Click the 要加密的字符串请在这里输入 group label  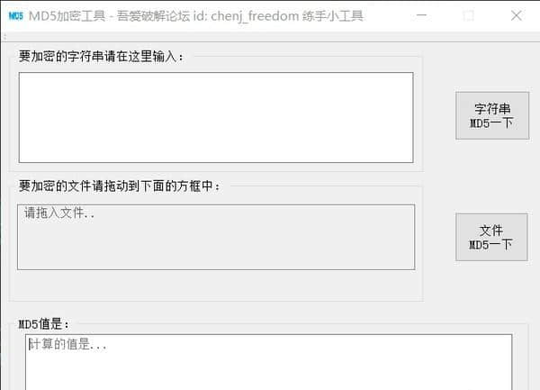click(101, 57)
